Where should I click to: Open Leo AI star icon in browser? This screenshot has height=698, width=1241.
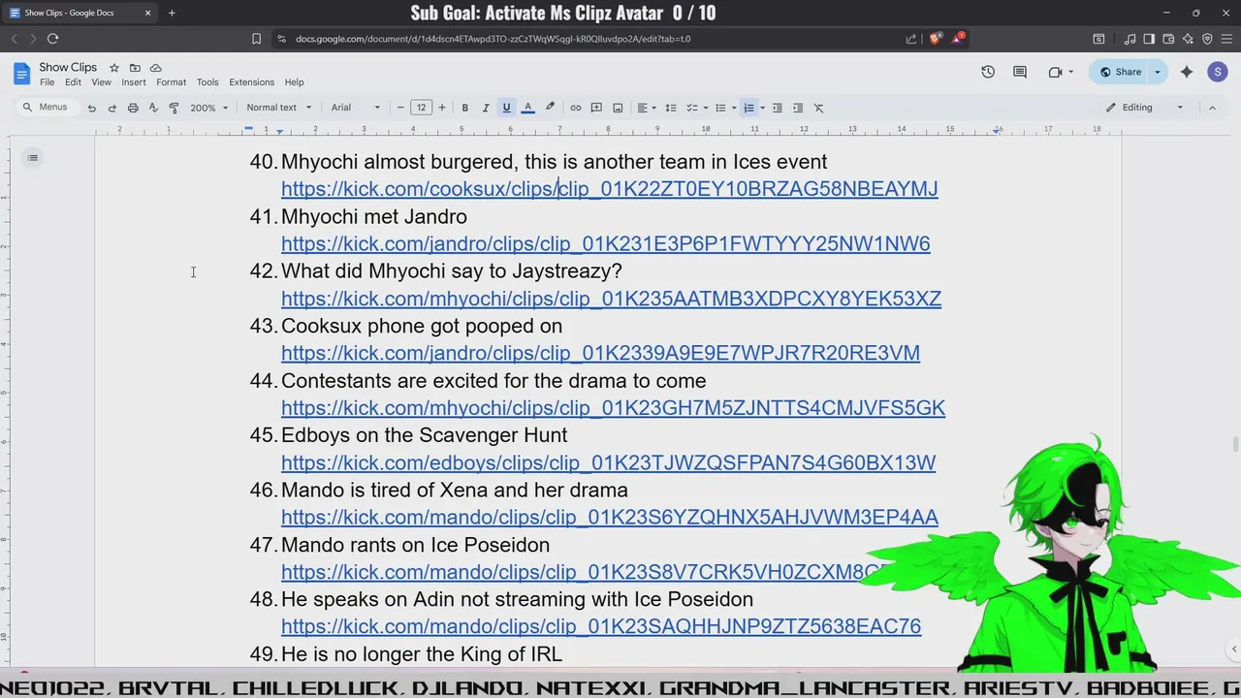coord(1188,39)
